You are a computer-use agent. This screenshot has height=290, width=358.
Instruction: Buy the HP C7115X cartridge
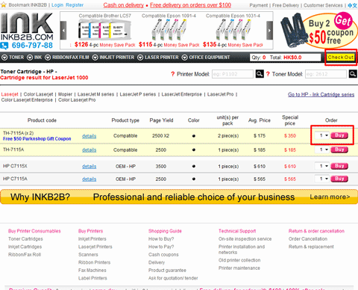339,166
